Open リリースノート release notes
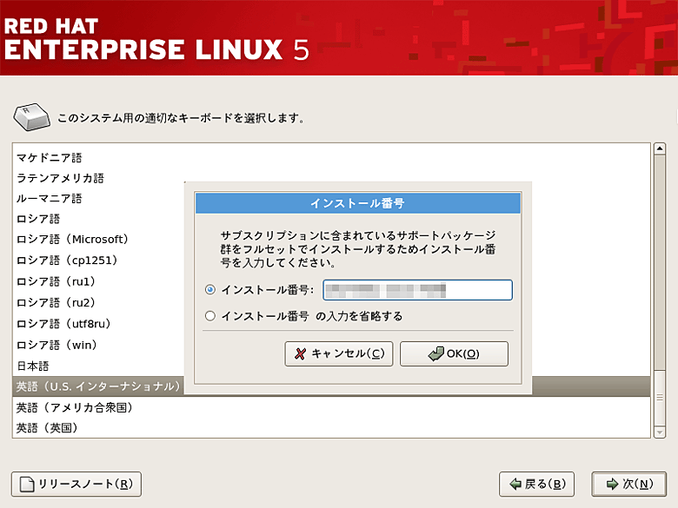 [x=76, y=484]
